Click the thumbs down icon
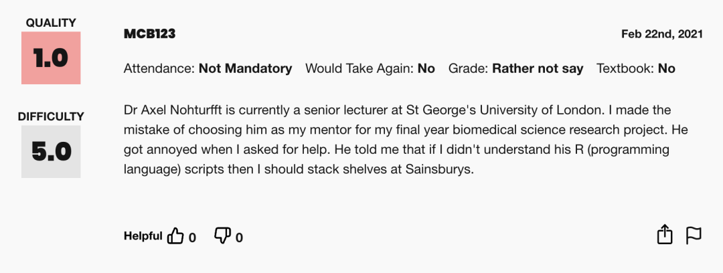Image resolution: width=723 pixels, height=273 pixels. 222,236
